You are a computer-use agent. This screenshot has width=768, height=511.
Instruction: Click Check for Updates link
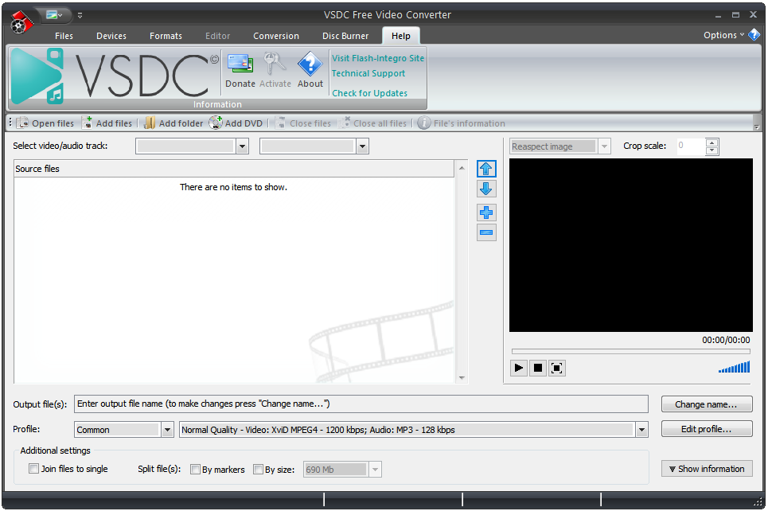370,93
